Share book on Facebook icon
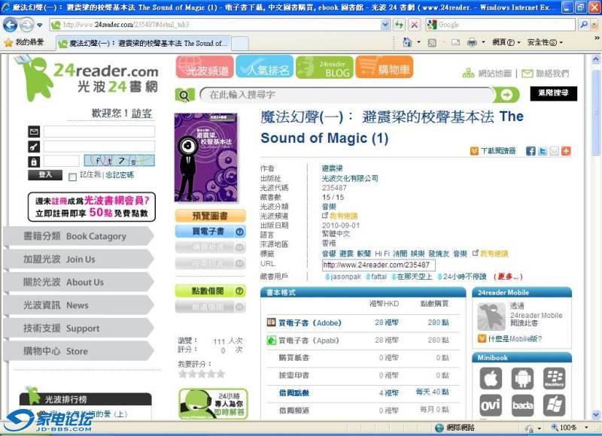Screen dimensions: 602x436 point(531,150)
